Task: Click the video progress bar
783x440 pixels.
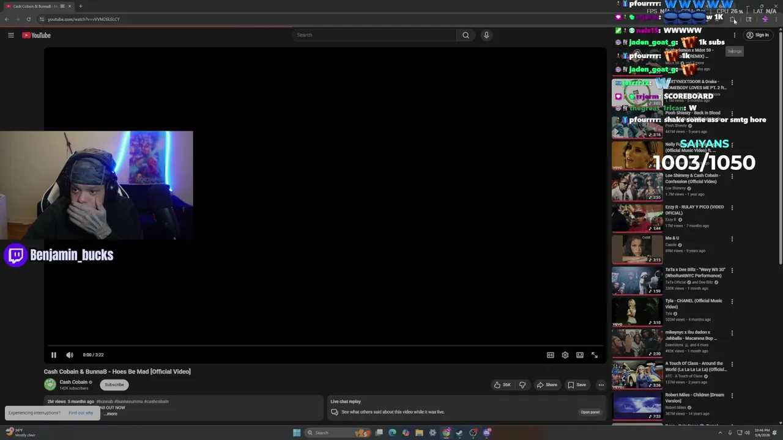Action: (x=325, y=346)
